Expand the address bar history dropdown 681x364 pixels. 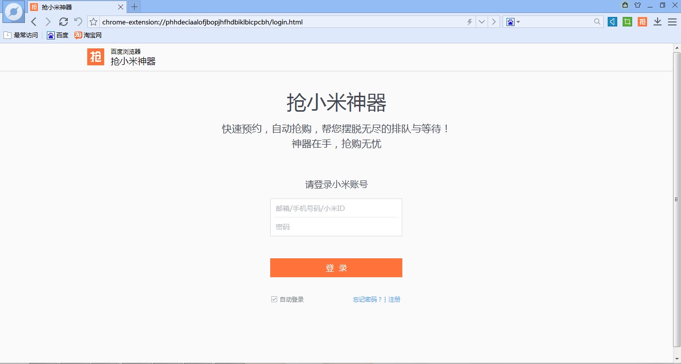[482, 22]
